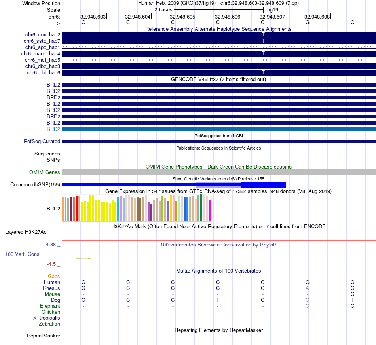Open the Reference Assembly Alternate Haplotype Sequence Alignments title

pyautogui.click(x=218, y=29)
